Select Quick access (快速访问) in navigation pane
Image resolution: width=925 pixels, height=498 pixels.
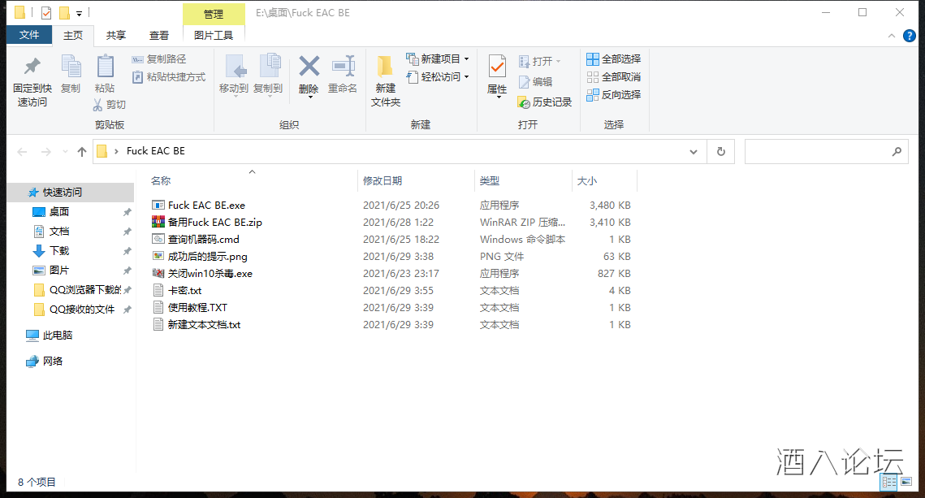point(71,193)
